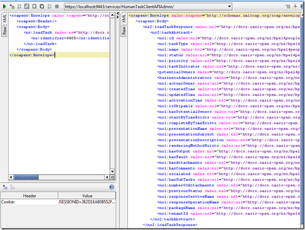Click the ns1:numberOfAttachments element line
The image size is (305, 230).
coord(228,185)
